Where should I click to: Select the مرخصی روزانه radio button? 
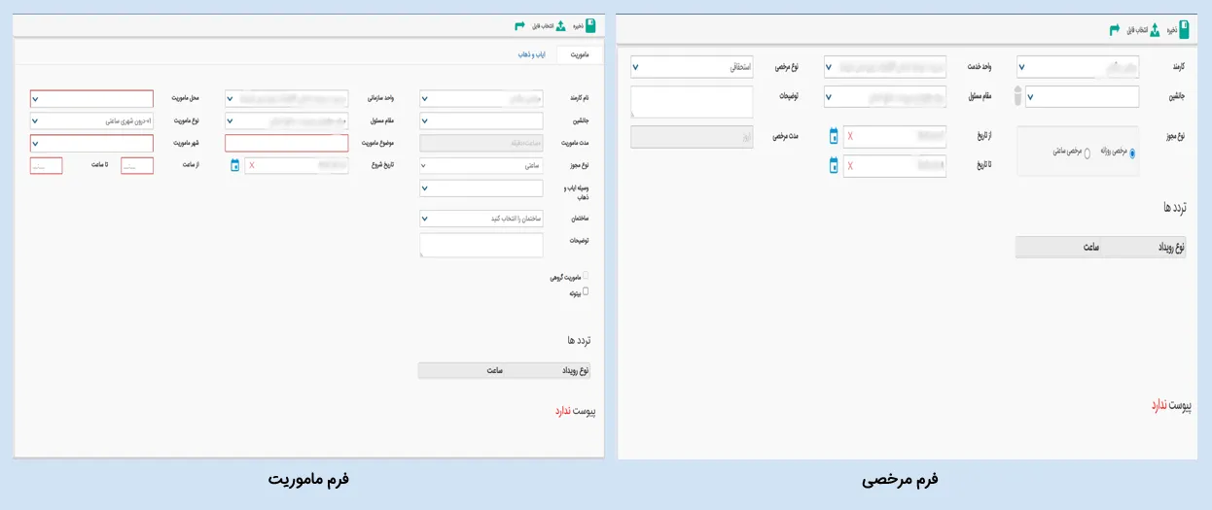1132,153
